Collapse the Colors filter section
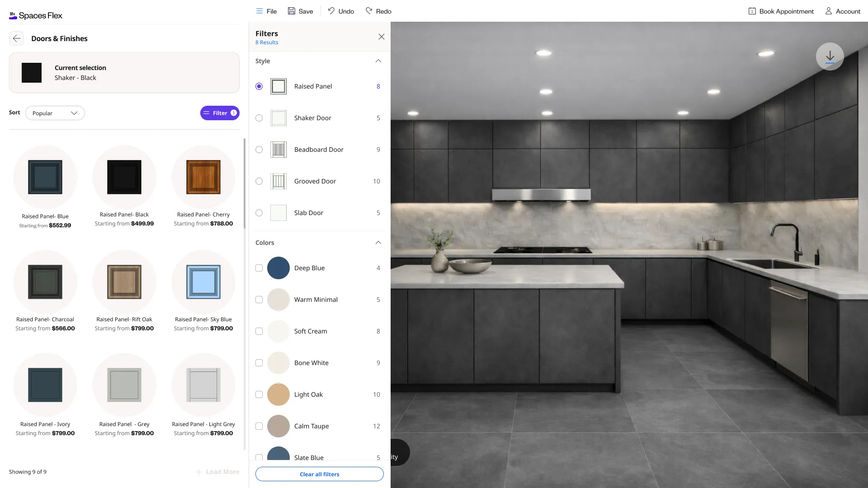 coord(378,243)
